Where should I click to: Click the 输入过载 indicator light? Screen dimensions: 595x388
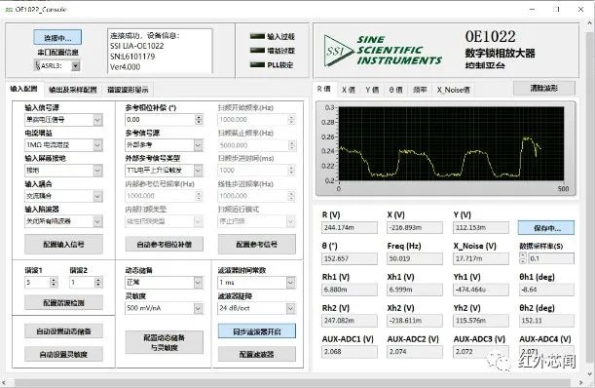[257, 36]
